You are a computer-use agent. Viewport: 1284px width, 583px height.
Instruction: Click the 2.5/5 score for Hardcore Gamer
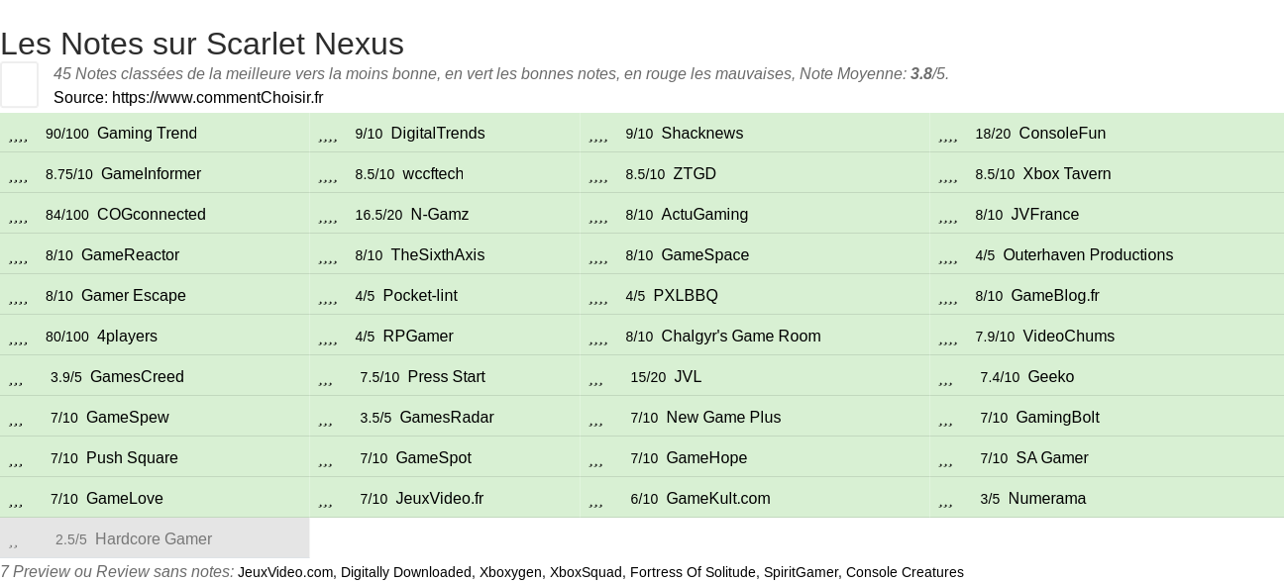tap(71, 539)
